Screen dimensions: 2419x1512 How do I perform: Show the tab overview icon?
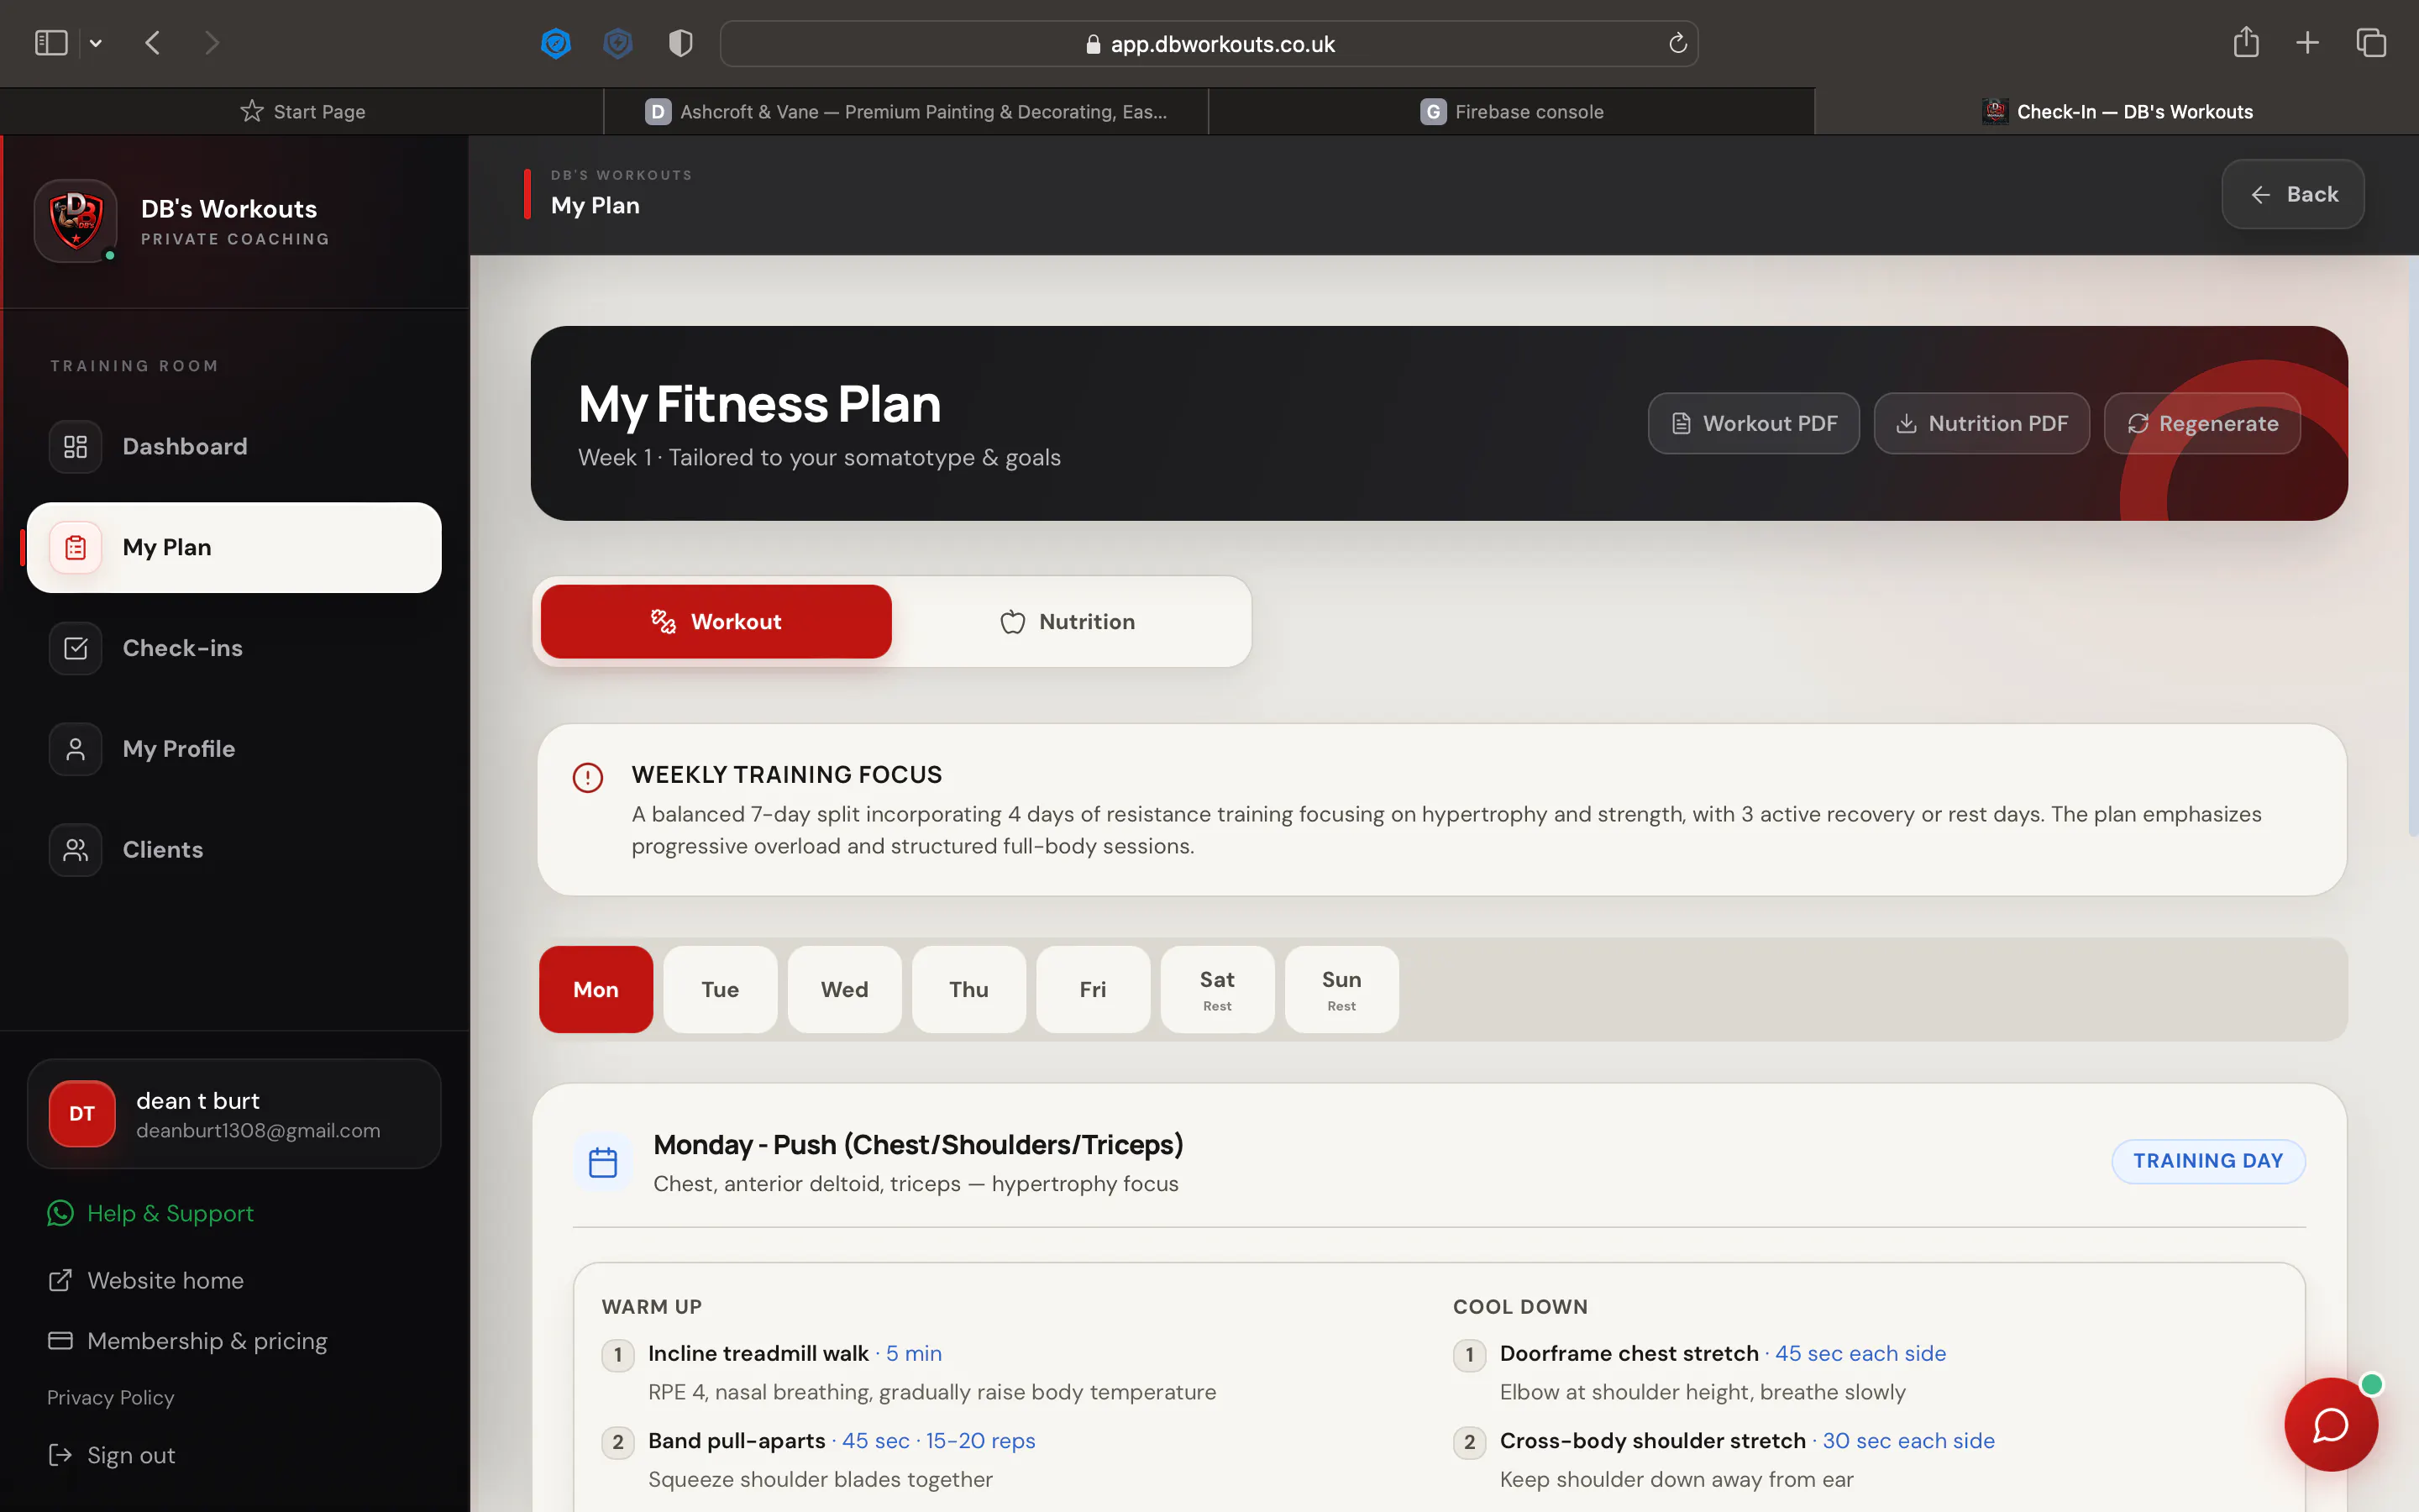point(2371,43)
